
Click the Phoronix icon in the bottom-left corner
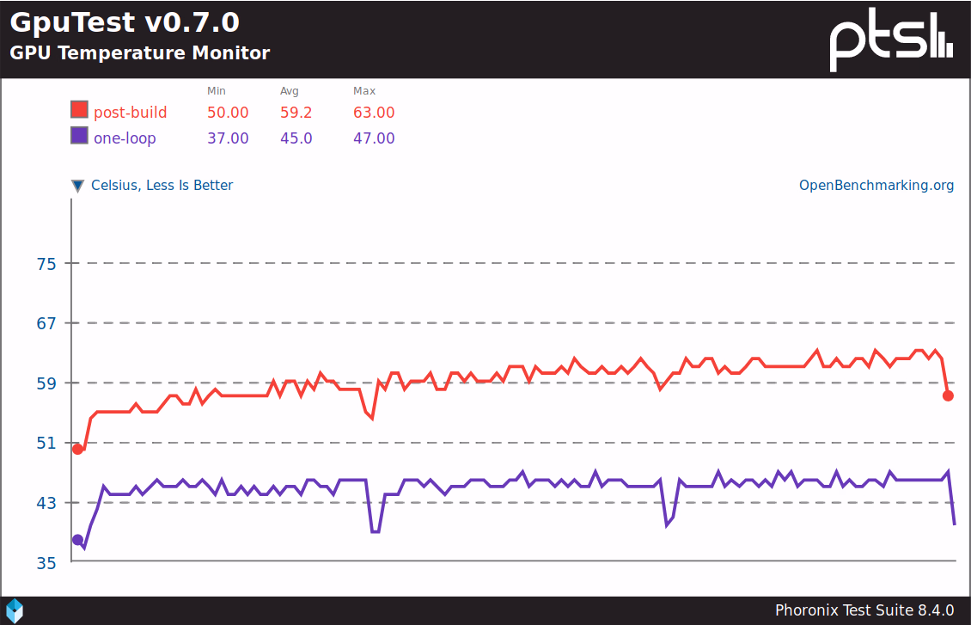click(15, 610)
